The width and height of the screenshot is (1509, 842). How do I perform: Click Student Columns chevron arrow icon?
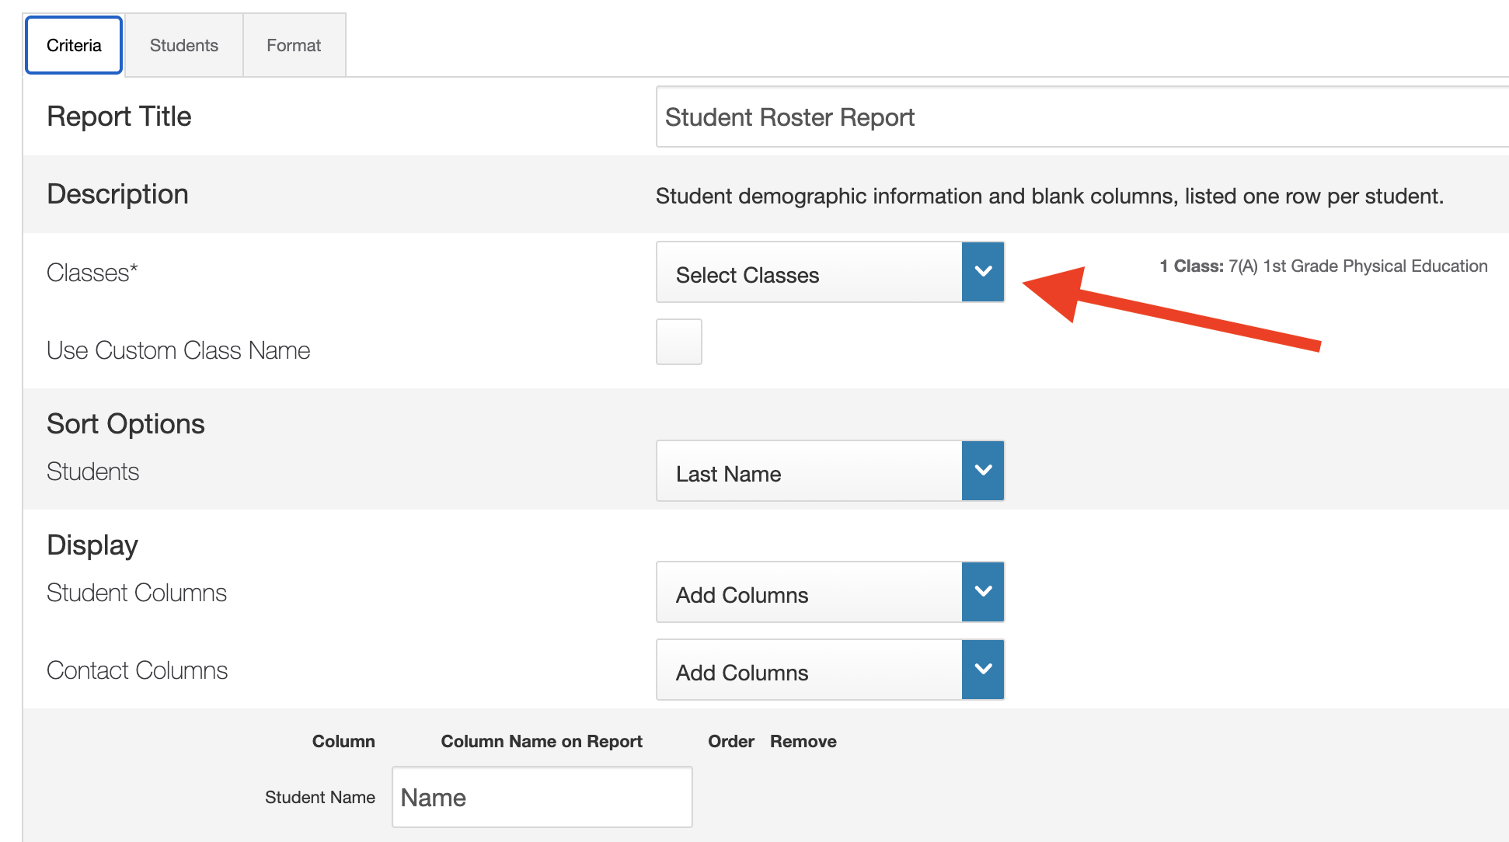[983, 592]
